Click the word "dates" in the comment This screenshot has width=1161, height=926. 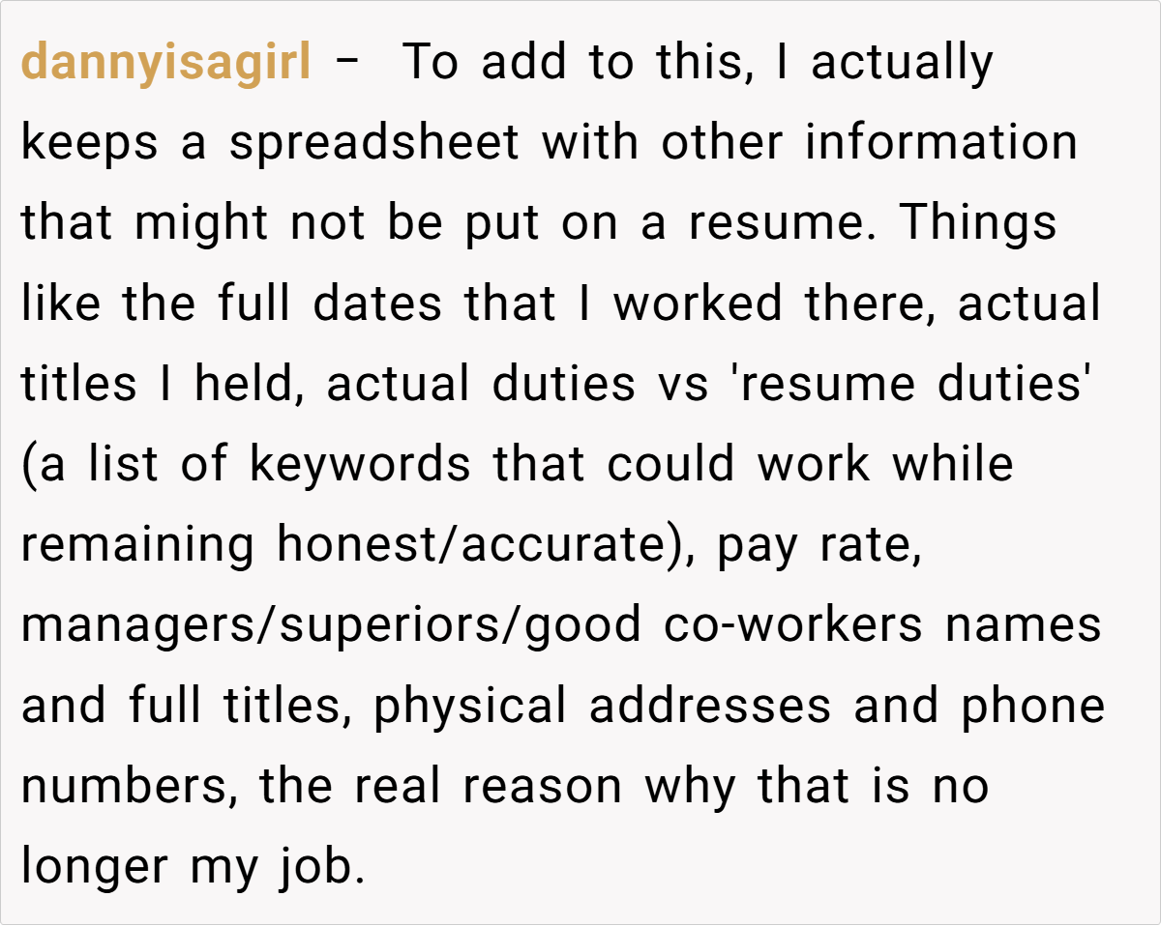[377, 304]
